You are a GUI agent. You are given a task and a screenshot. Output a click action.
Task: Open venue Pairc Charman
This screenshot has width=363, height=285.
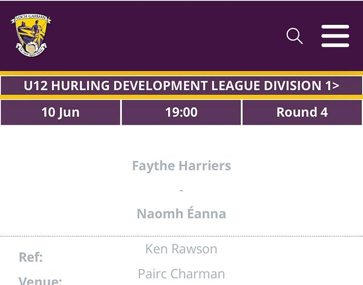181,274
